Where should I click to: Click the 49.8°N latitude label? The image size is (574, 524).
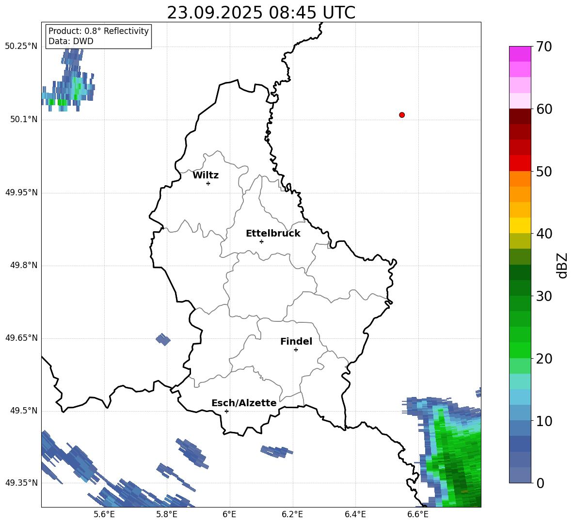point(24,265)
